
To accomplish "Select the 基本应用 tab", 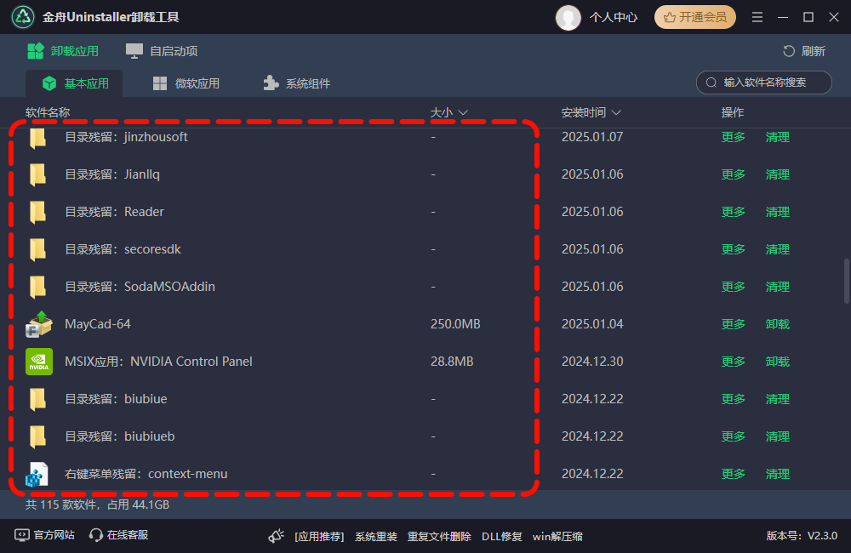I will tap(74, 83).
